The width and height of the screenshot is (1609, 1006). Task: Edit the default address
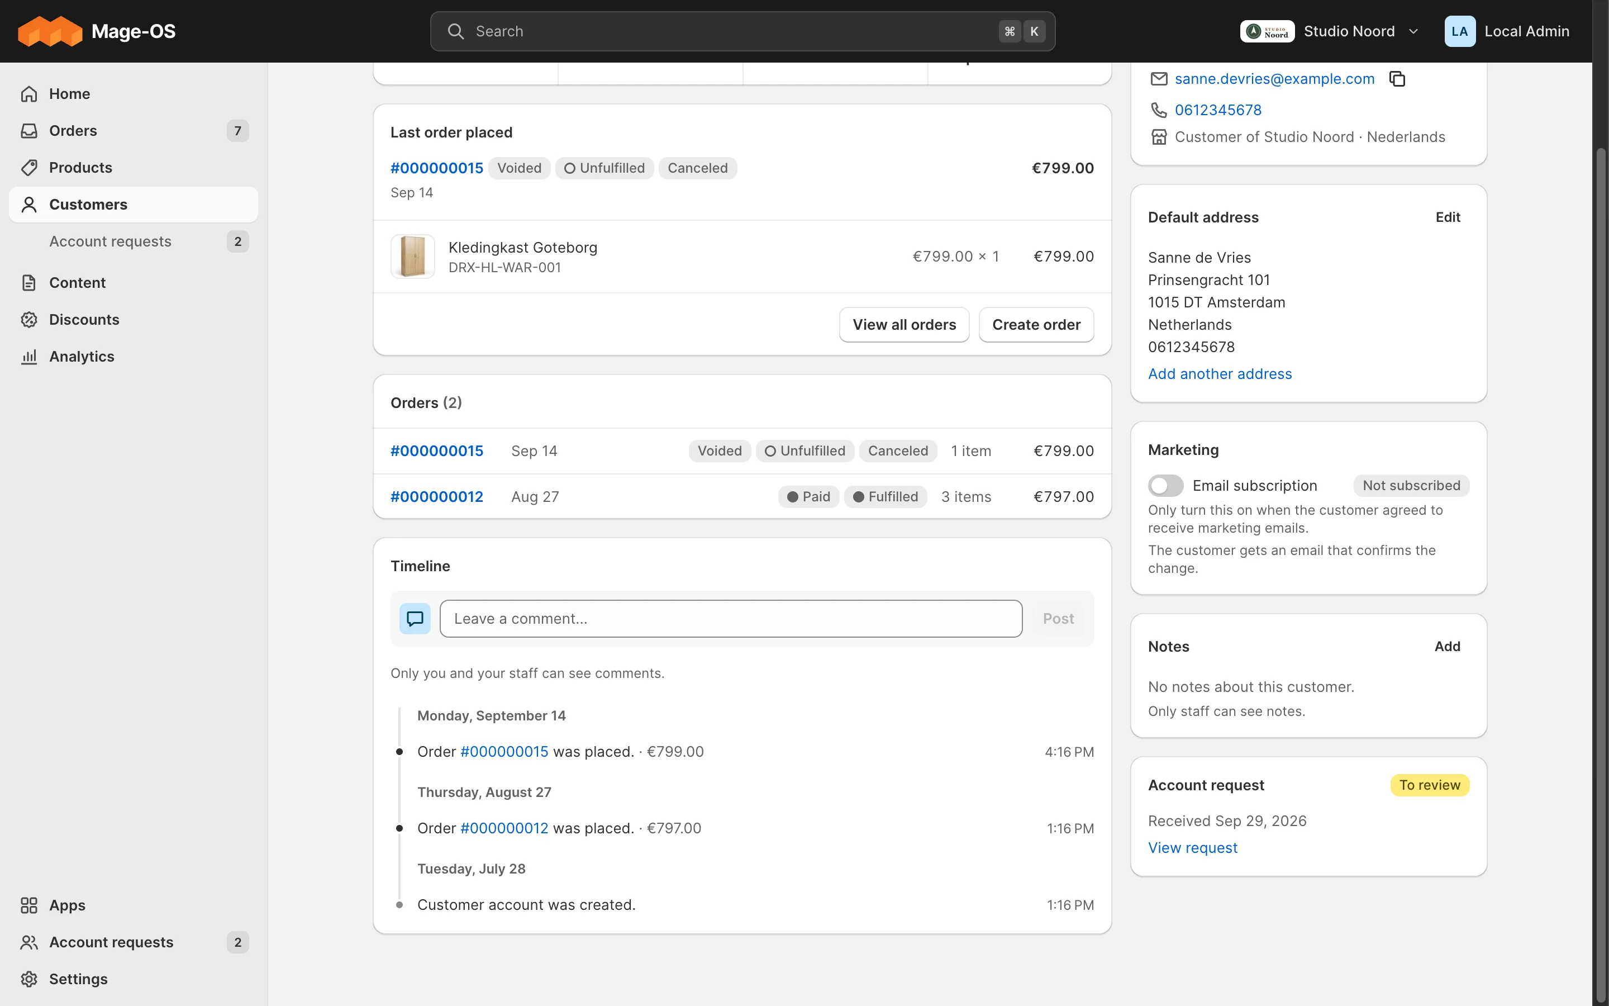click(x=1448, y=217)
